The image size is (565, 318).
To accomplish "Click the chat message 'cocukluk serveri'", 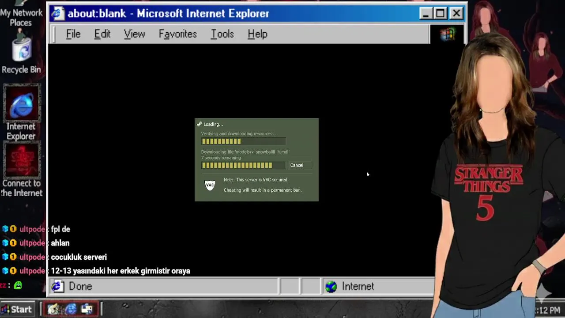I will coord(79,257).
